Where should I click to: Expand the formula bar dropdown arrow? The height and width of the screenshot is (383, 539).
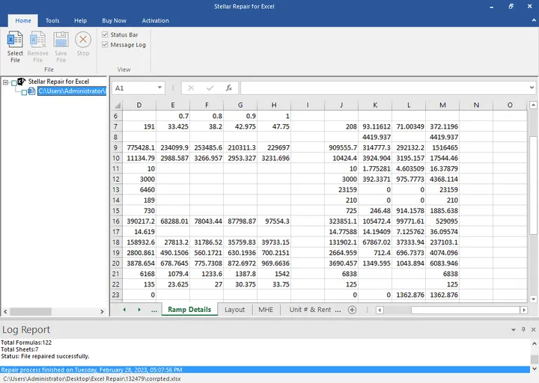click(x=532, y=88)
